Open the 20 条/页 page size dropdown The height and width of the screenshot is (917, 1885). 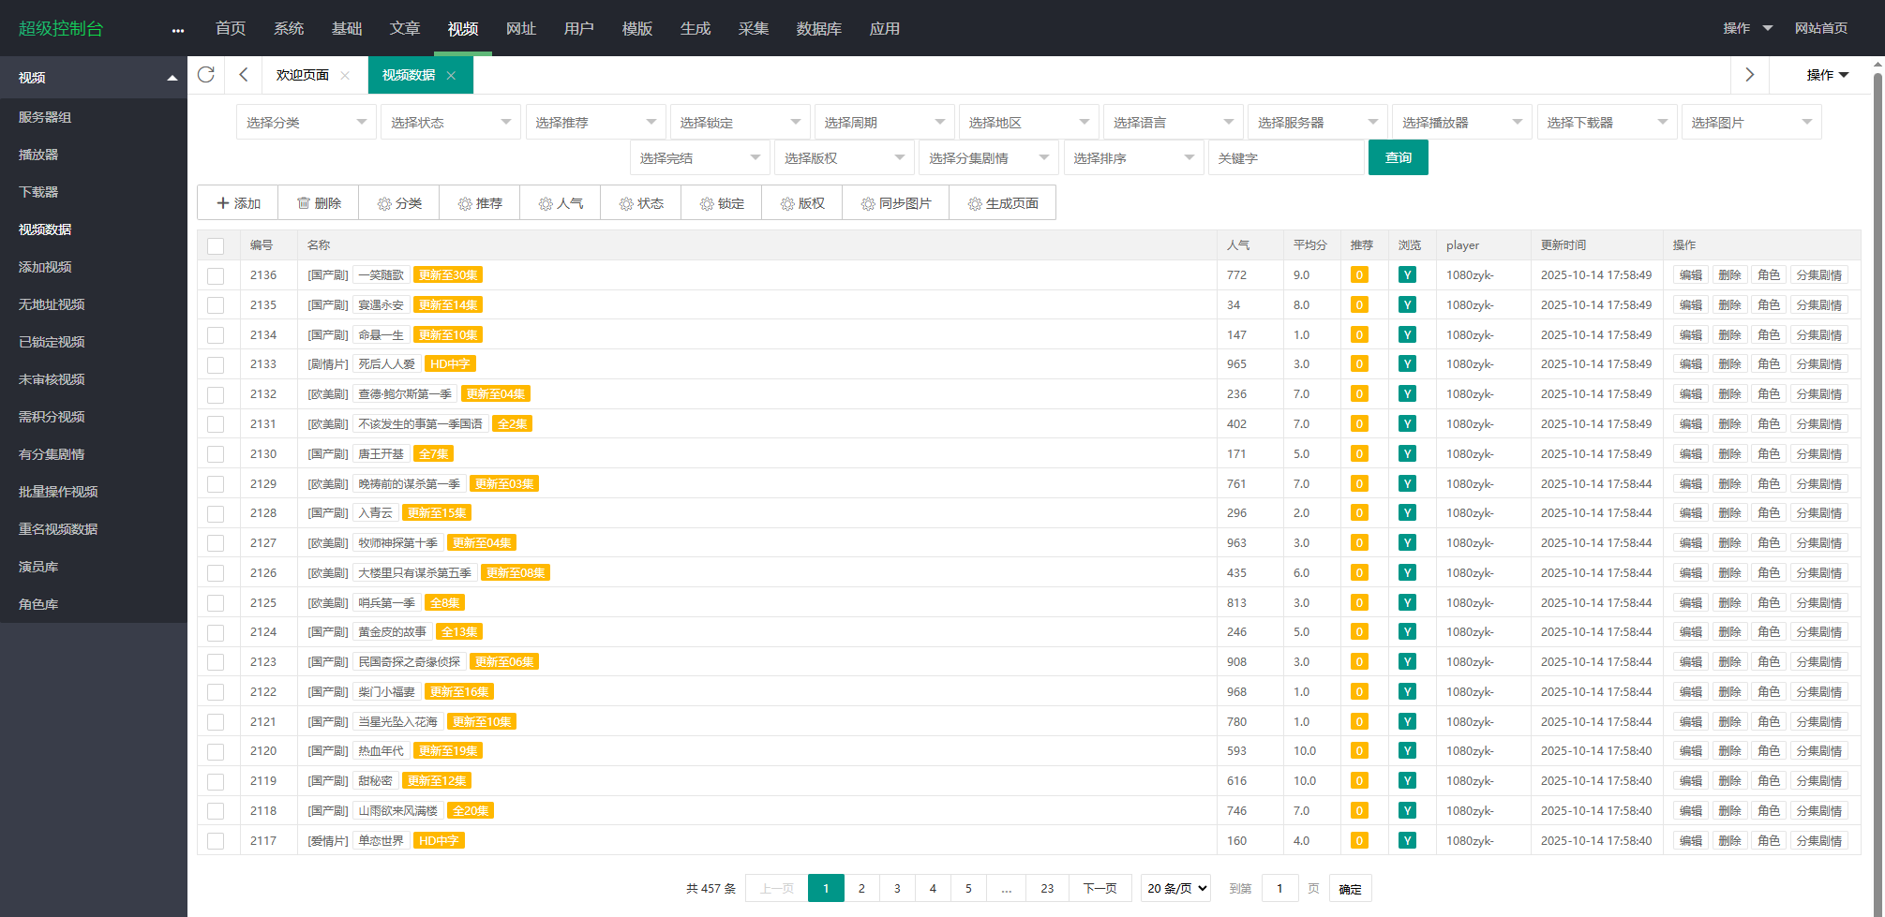click(x=1176, y=888)
